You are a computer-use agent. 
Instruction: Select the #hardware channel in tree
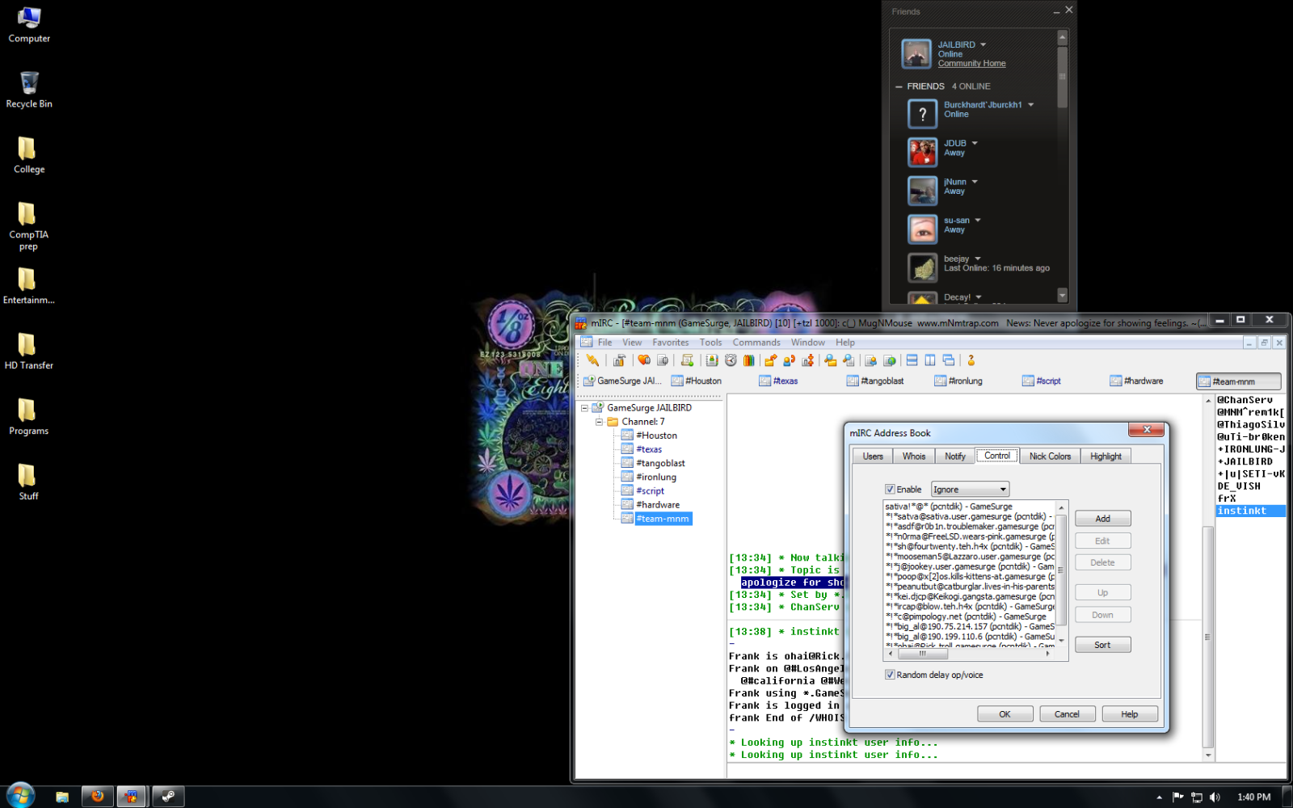pos(657,505)
